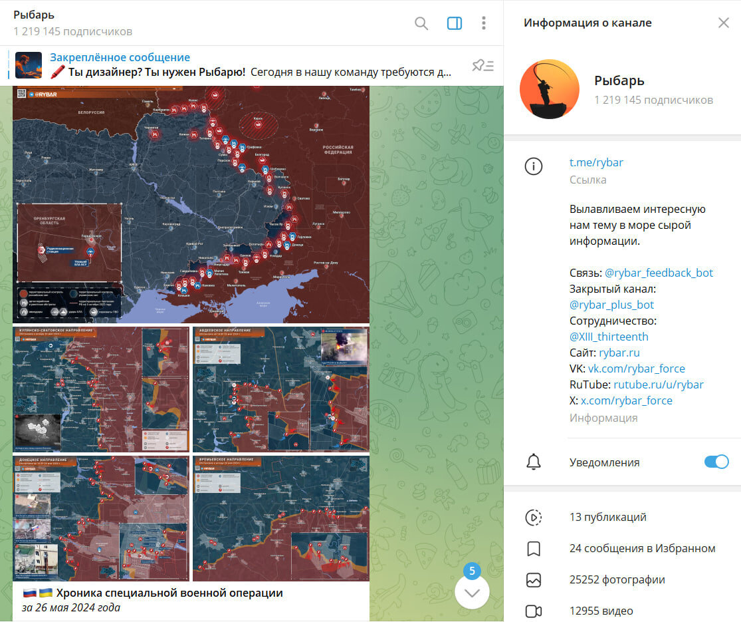Open the three-dot channel menu
Viewport: 741px width, 622px height.
tap(483, 23)
